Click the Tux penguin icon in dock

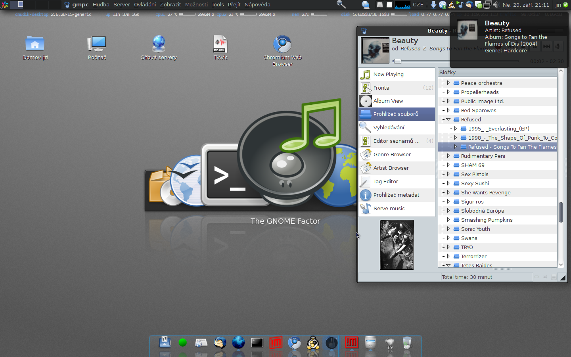pos(313,343)
